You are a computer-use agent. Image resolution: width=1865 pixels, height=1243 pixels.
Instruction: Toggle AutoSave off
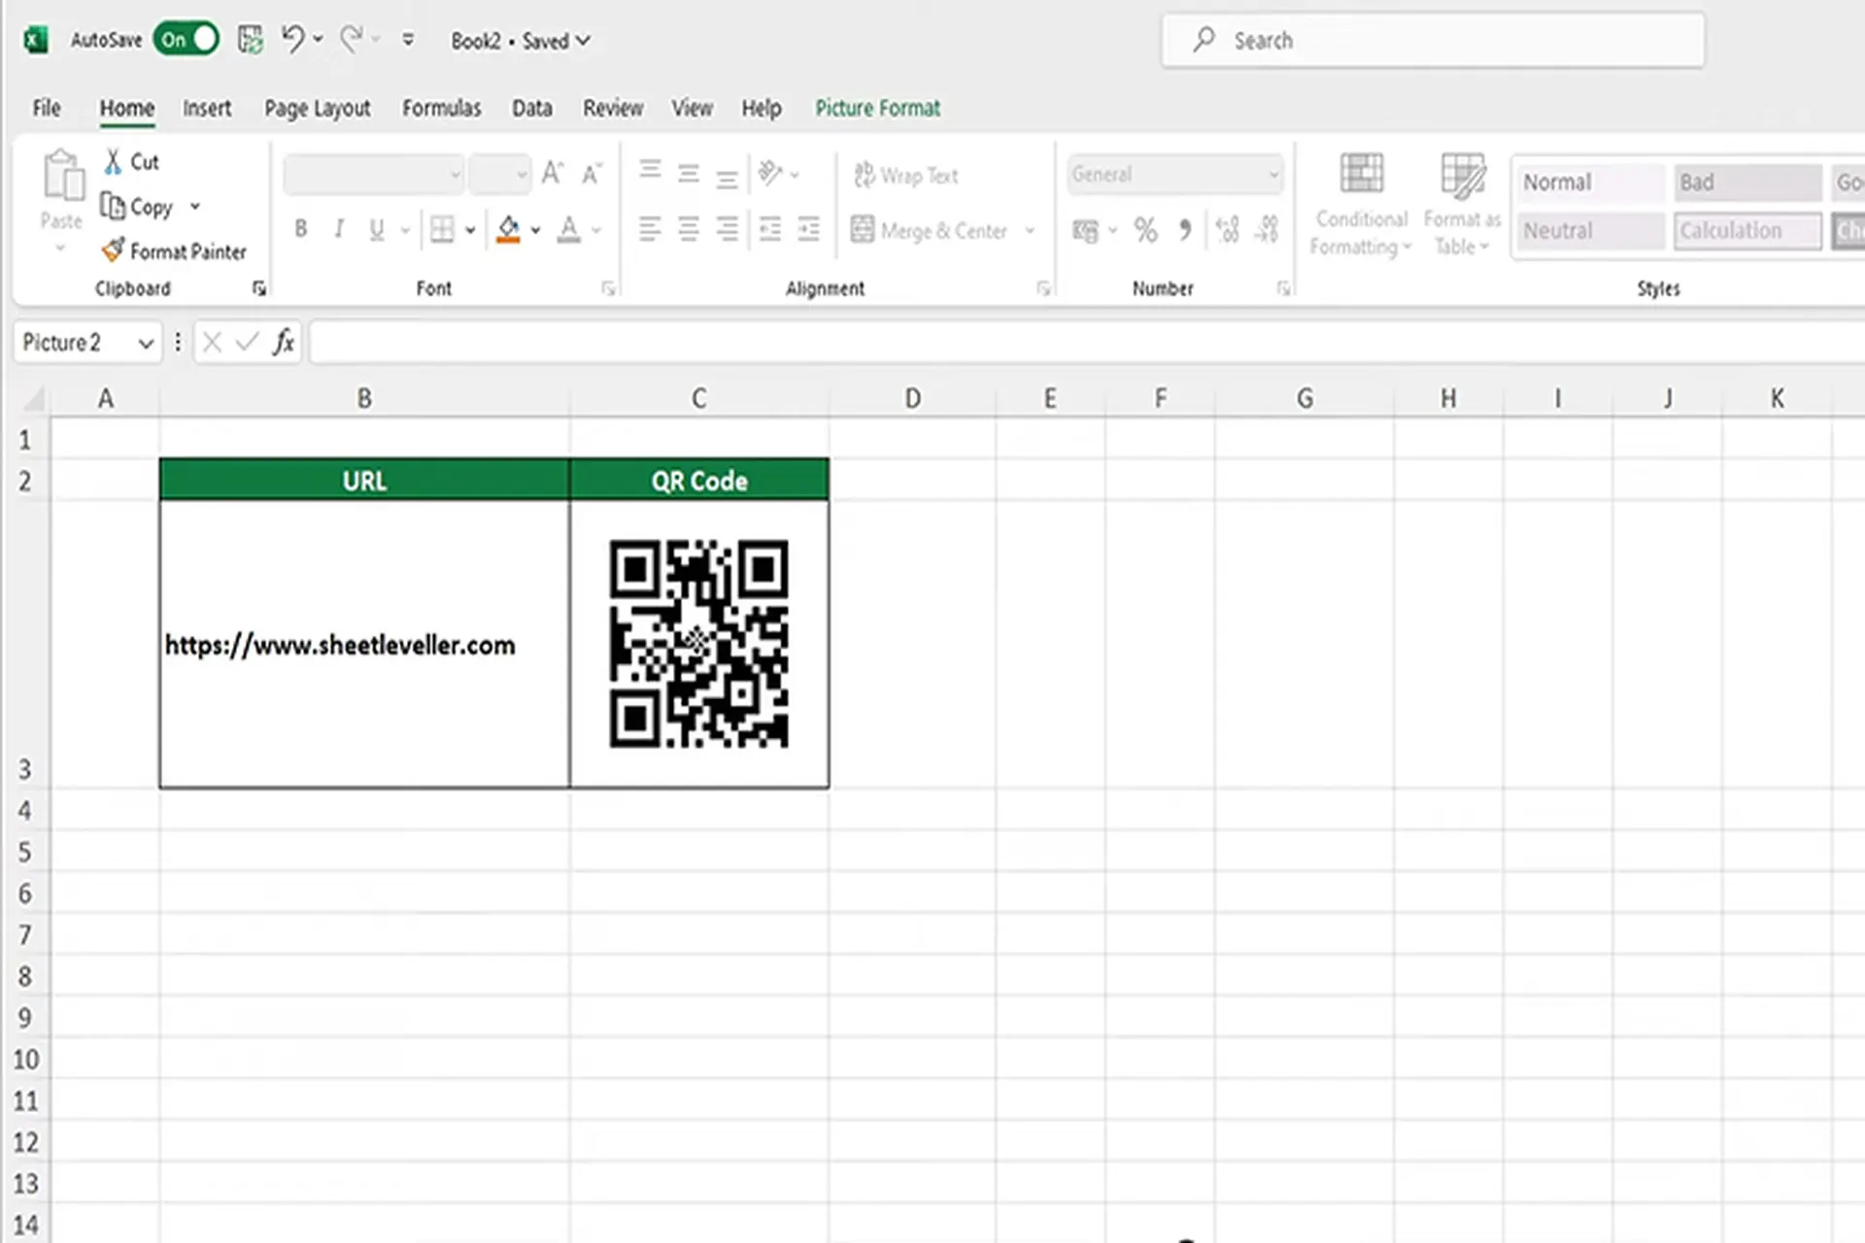pos(185,40)
